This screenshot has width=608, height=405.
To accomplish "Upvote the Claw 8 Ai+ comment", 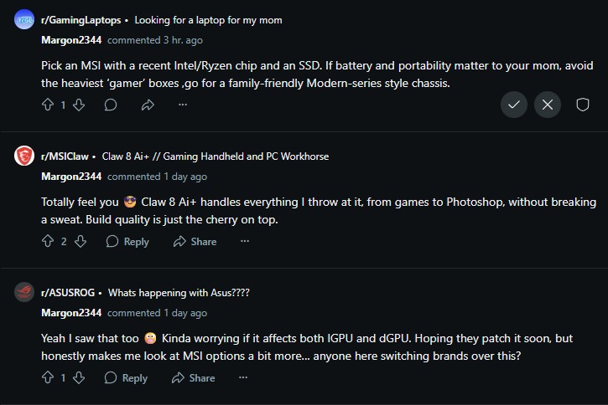I will tap(48, 241).
